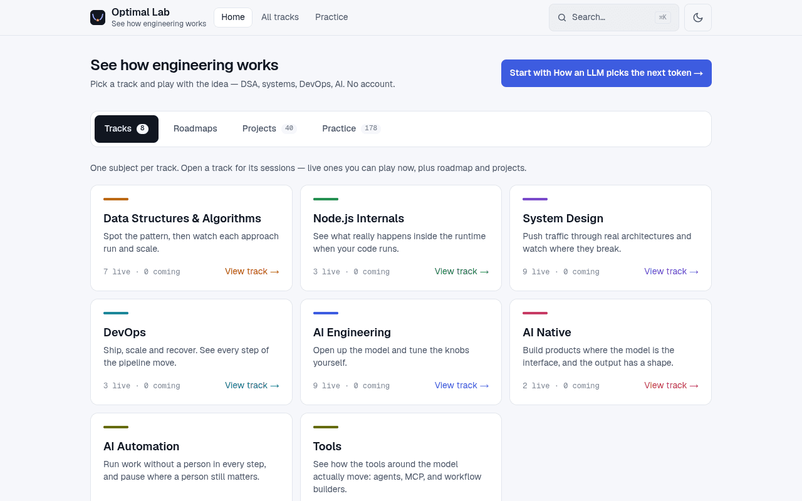Click the "2 live · 0 coming" status text

pyautogui.click(x=561, y=386)
